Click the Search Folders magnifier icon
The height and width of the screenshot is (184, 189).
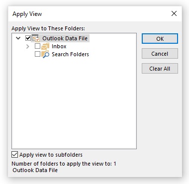point(45,54)
